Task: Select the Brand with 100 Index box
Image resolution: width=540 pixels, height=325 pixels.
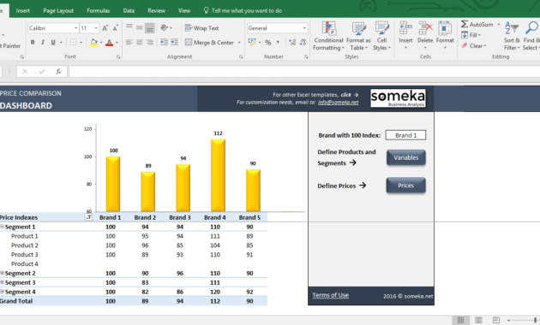Action: (405, 135)
